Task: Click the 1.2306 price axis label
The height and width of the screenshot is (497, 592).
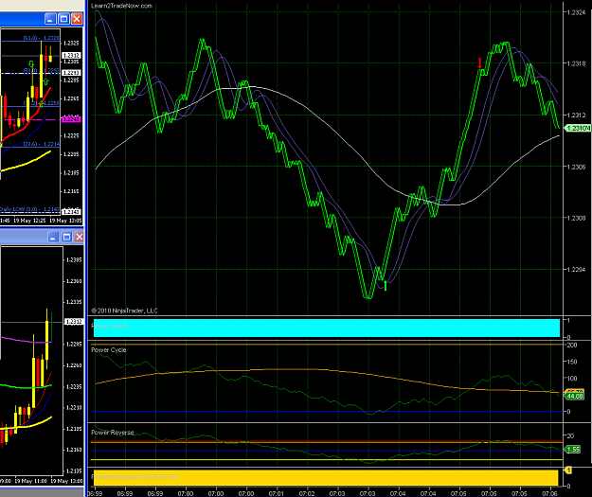Action: pos(576,167)
